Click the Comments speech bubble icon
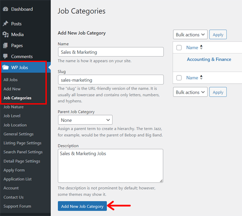Viewport: 242px width, 216px height. [x=6, y=56]
